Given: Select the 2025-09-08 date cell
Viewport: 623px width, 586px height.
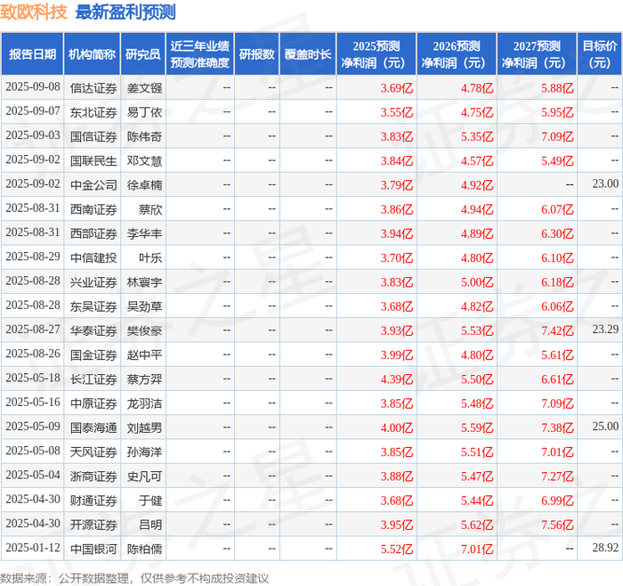Looking at the screenshot, I should click(x=33, y=87).
